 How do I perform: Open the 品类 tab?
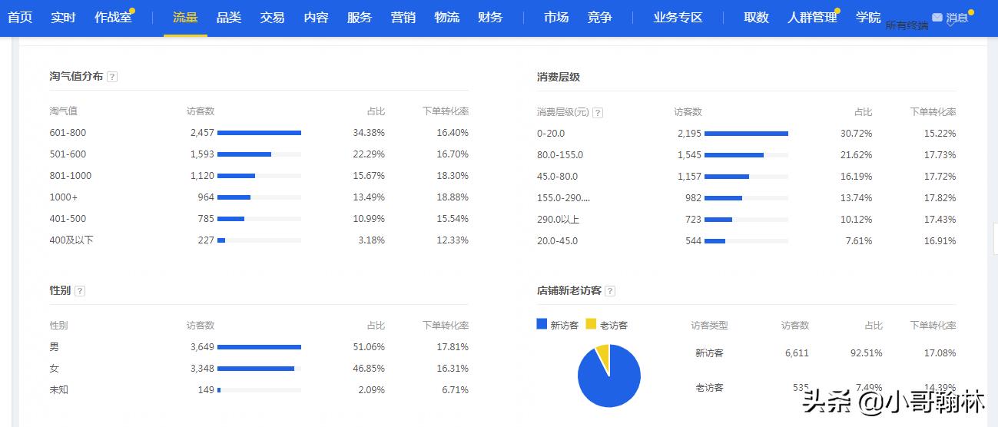pyautogui.click(x=229, y=17)
